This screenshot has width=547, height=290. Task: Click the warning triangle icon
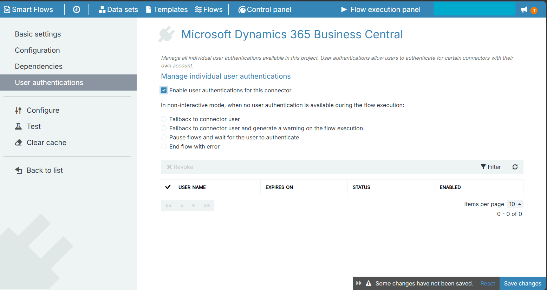click(369, 283)
